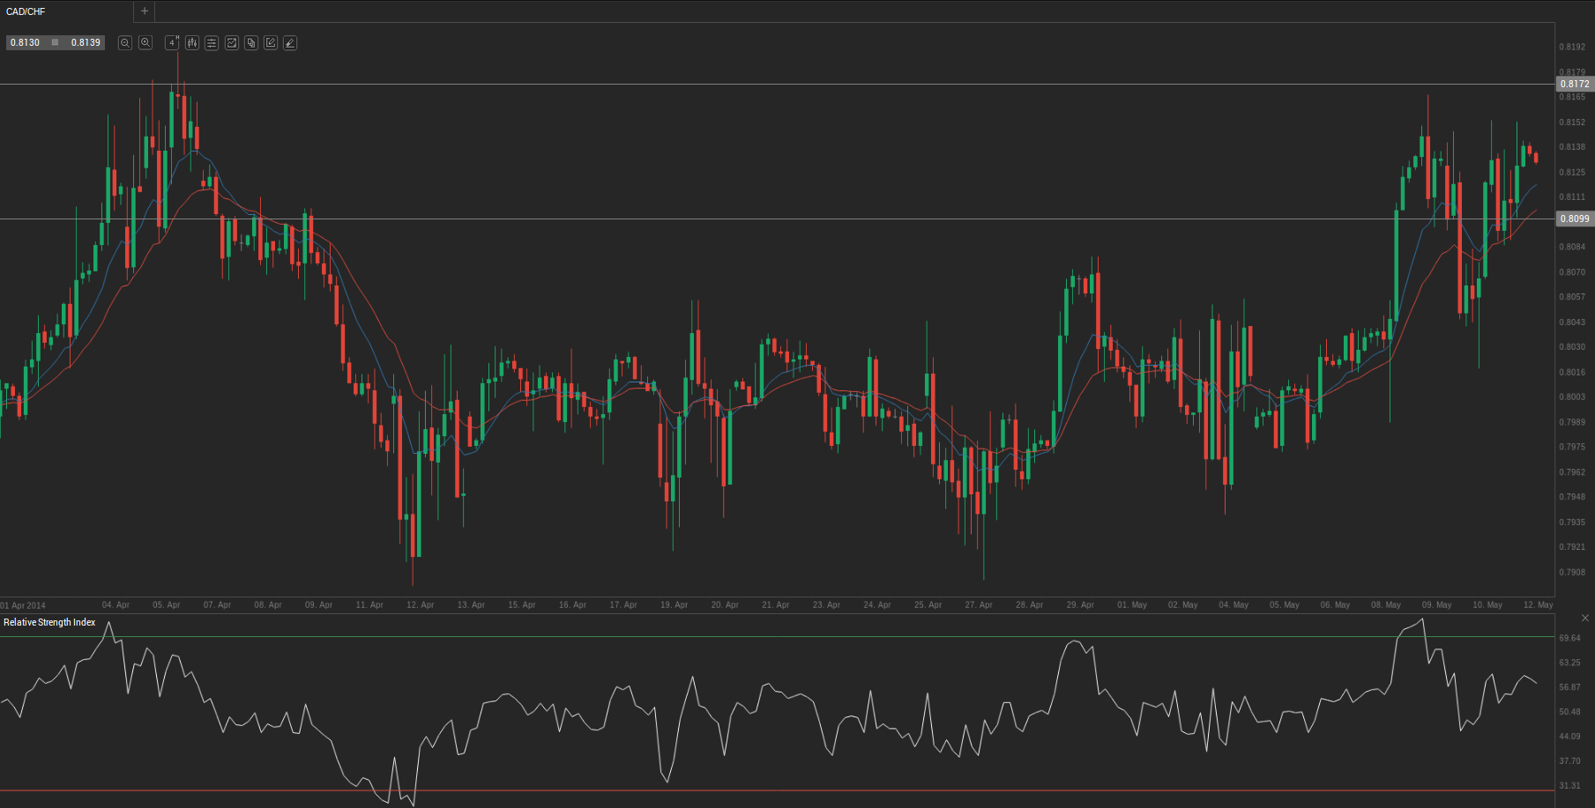Click the Relative Strength Index label
This screenshot has height=808, width=1595.
click(49, 622)
